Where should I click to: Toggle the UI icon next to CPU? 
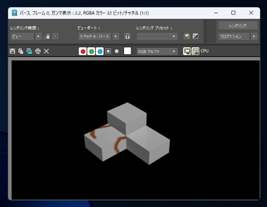pyautogui.click(x=196, y=51)
